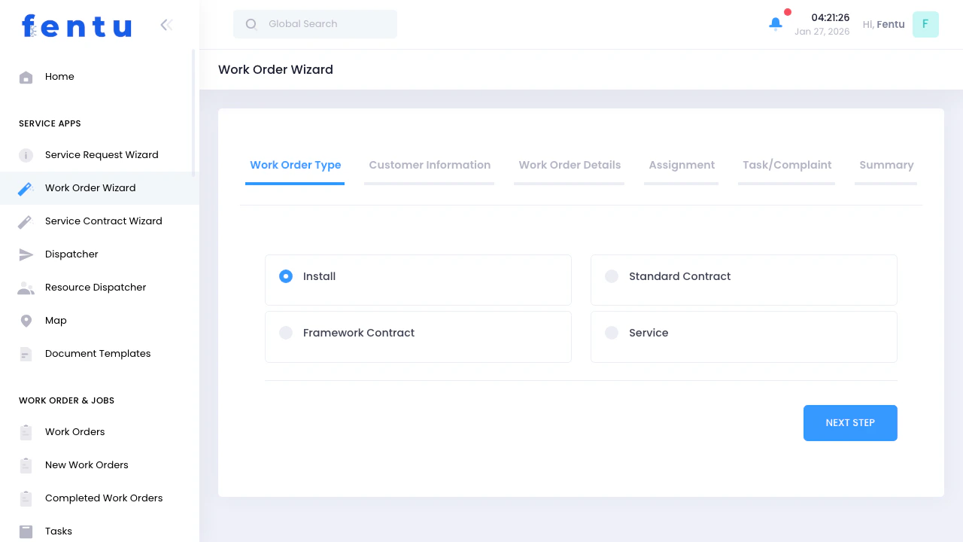Open the Map view
The height and width of the screenshot is (542, 963).
point(56,320)
